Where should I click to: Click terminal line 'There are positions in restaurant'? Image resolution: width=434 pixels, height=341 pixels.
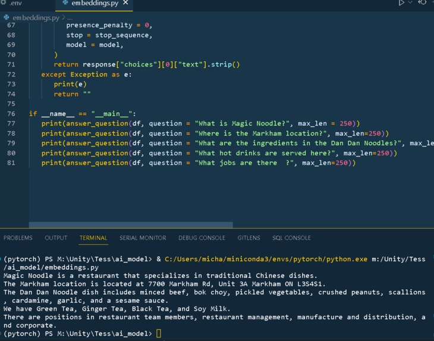(x=214, y=321)
